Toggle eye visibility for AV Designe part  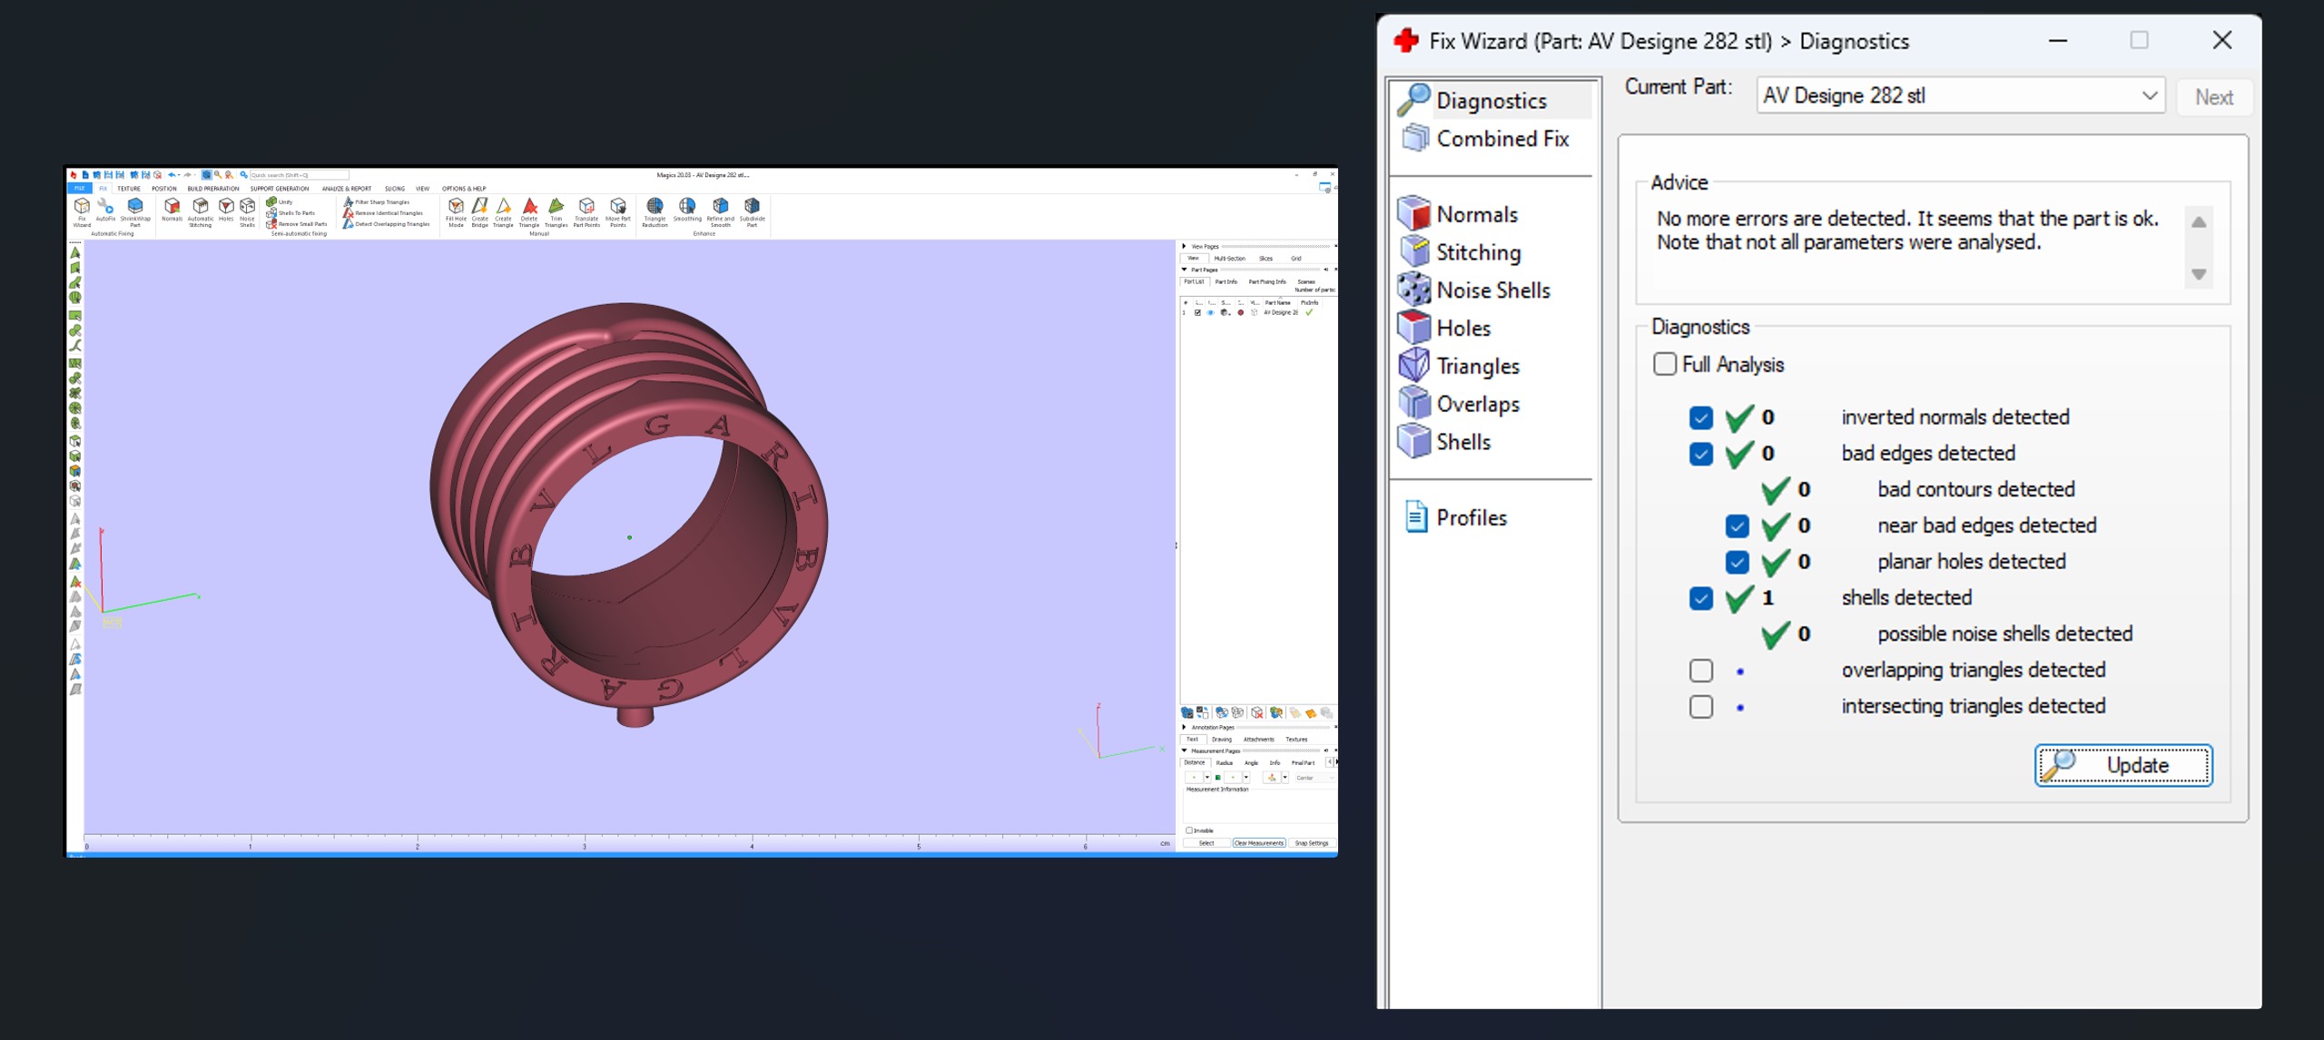(x=1210, y=312)
